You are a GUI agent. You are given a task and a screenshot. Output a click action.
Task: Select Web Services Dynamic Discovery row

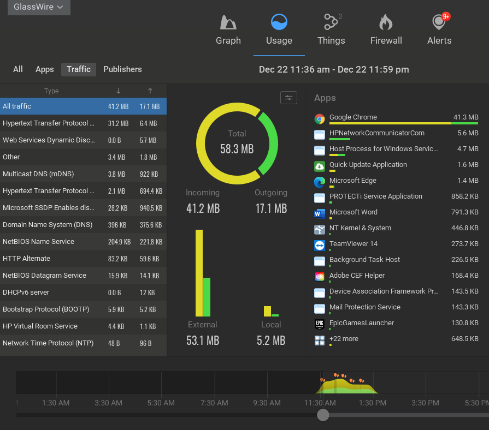point(83,140)
